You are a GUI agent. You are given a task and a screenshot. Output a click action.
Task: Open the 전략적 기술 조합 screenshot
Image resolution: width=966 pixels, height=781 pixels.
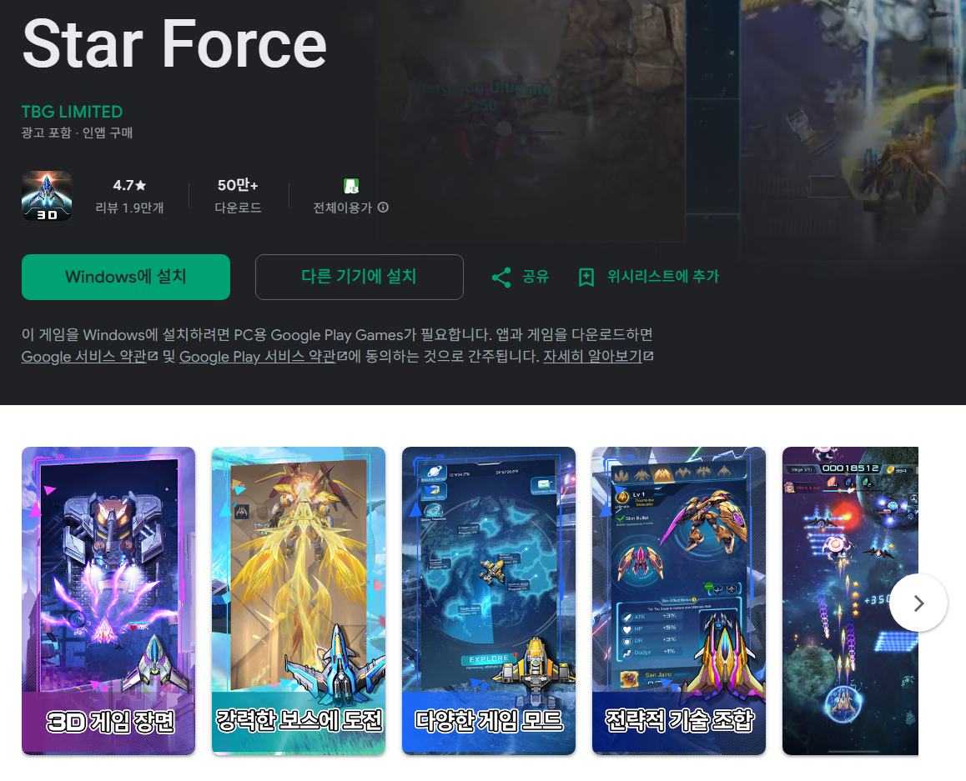point(679,601)
